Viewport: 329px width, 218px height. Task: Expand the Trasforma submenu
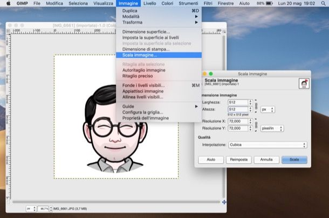tap(159, 23)
